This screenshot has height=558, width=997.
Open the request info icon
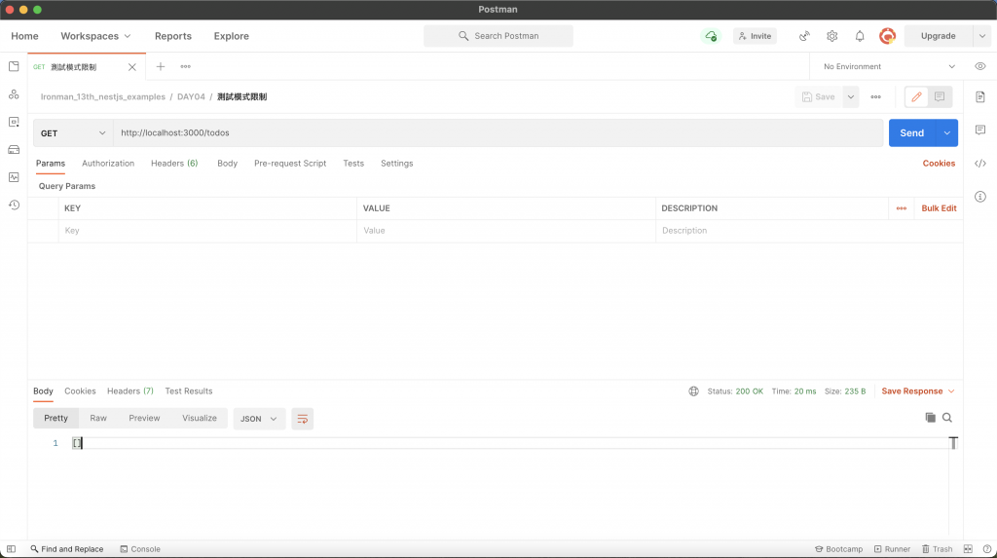[979, 197]
